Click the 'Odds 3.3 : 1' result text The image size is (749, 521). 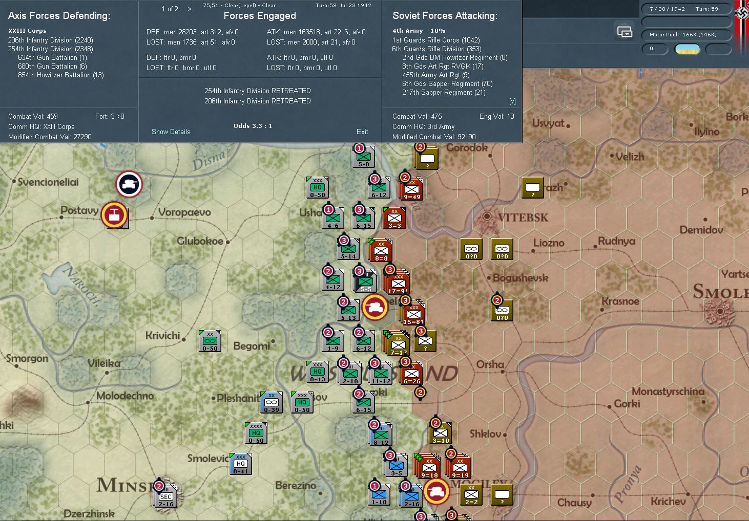(253, 126)
